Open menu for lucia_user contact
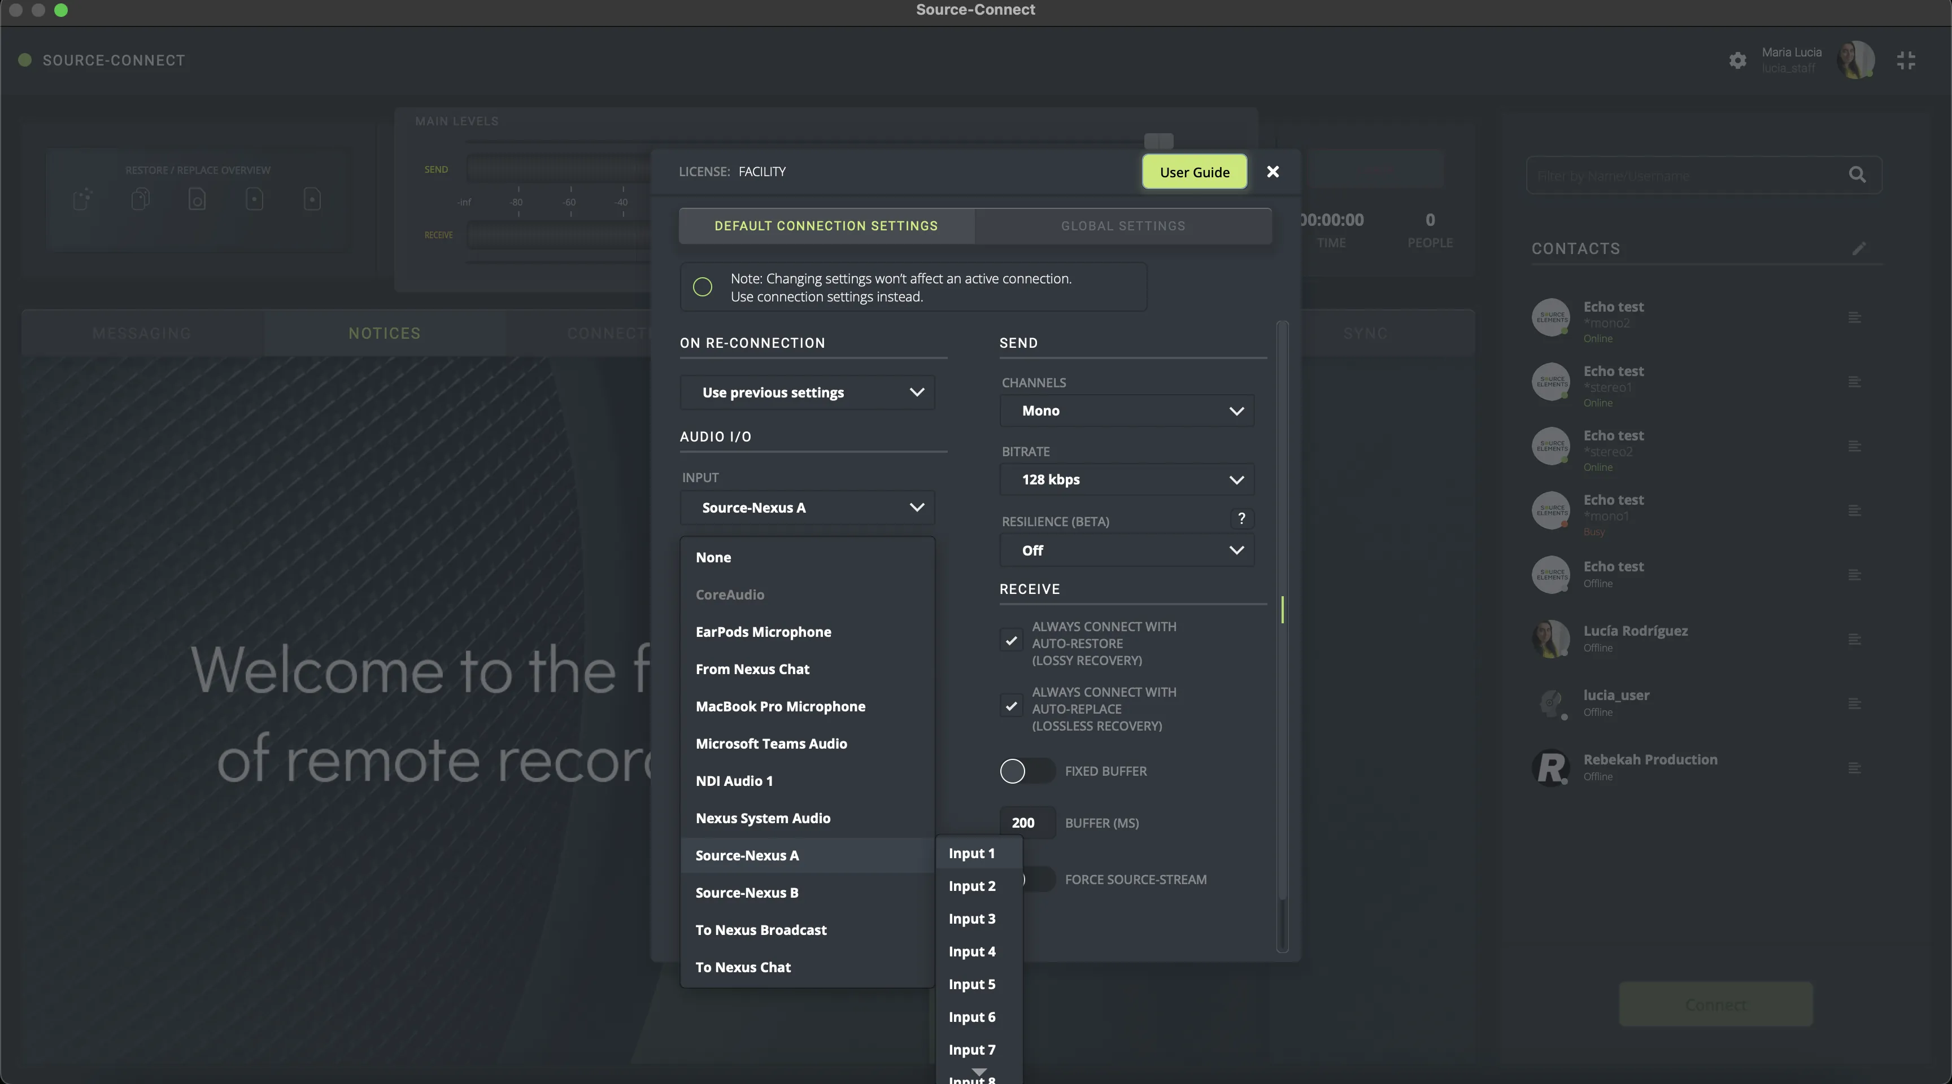This screenshot has height=1084, width=1952. [x=1854, y=703]
